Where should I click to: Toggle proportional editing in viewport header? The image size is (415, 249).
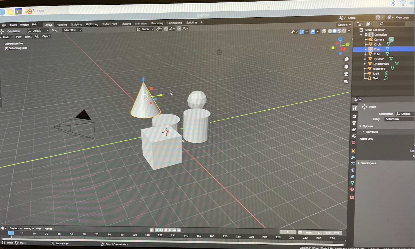(x=179, y=28)
